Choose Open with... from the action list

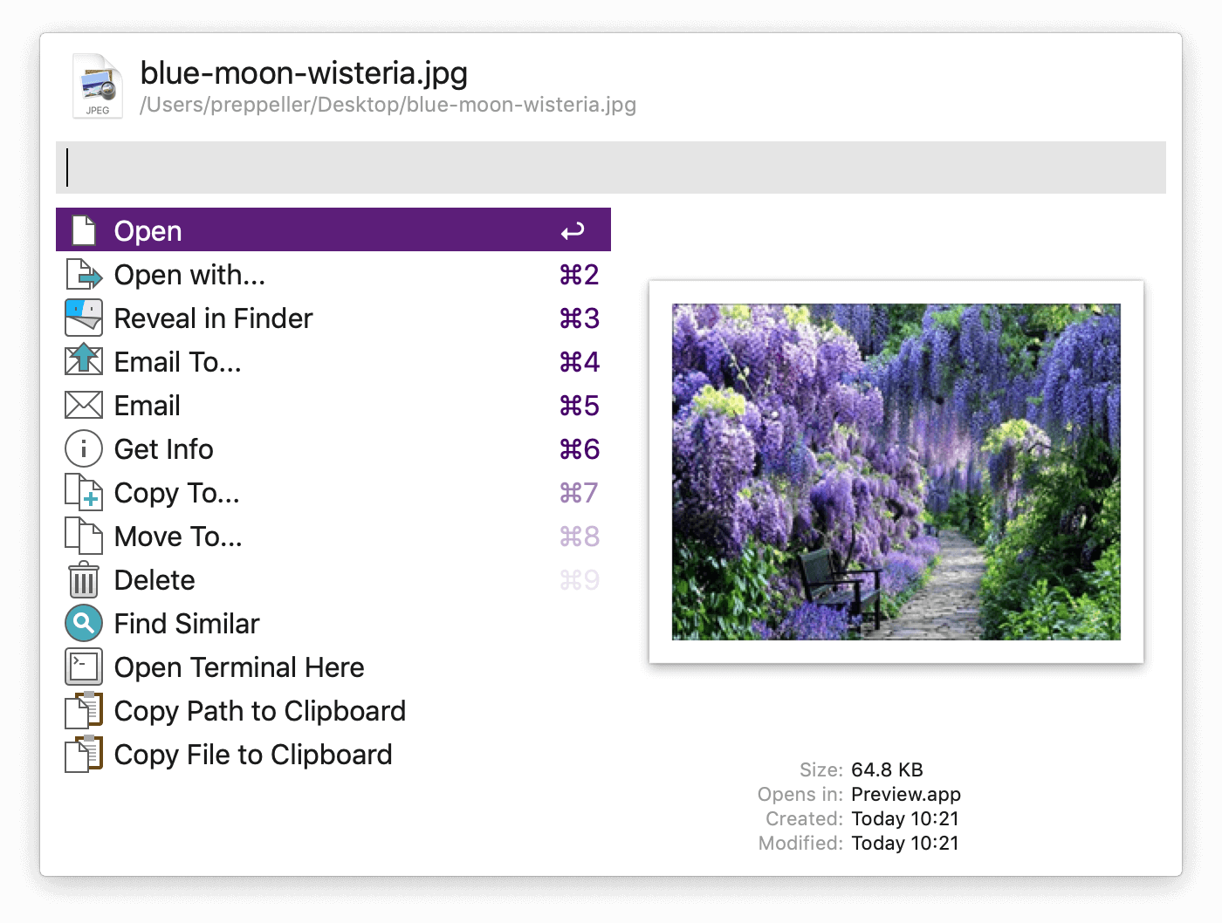point(189,274)
